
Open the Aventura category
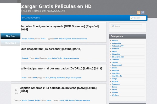pos(116,49)
